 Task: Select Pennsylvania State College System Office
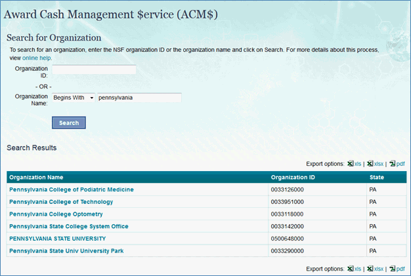69,226
